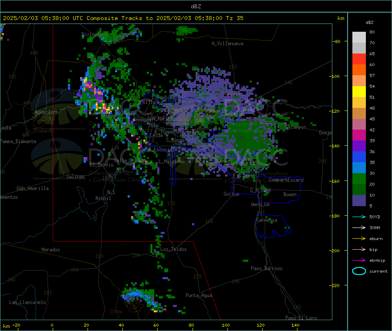Click the Valle_Grande map label
The width and height of the screenshot is (392, 331).
click(129, 160)
